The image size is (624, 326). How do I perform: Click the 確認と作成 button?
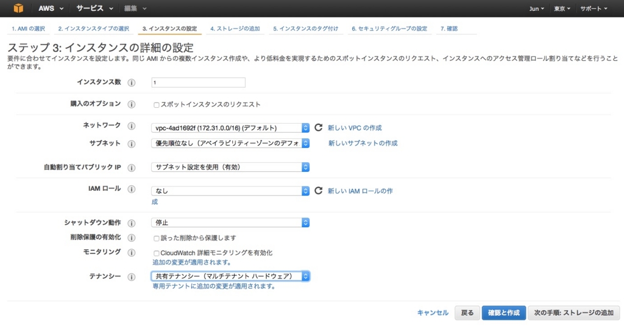(504, 313)
